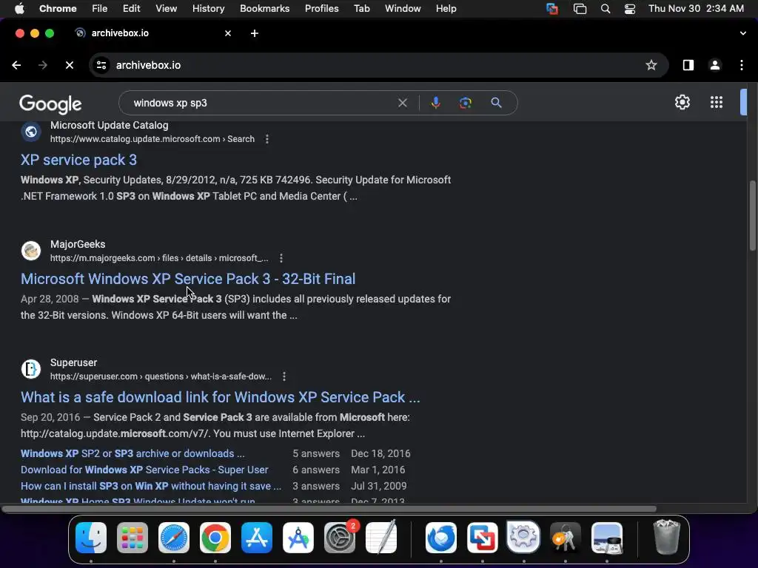Open the Chrome application menu
Viewport: 758px width, 568px height.
[58, 9]
